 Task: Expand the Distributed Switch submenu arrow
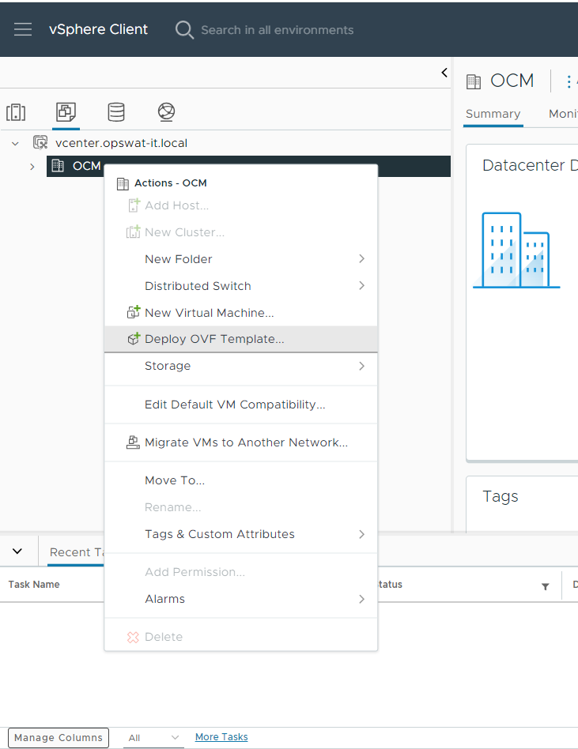coord(362,286)
